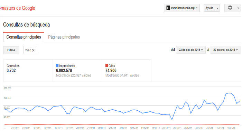
Task: Click the 160.000 y-axis label
Action: pos(7,88)
